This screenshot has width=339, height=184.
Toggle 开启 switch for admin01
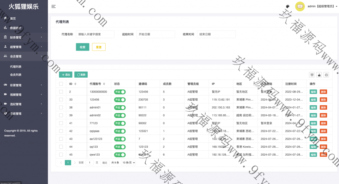(120, 107)
